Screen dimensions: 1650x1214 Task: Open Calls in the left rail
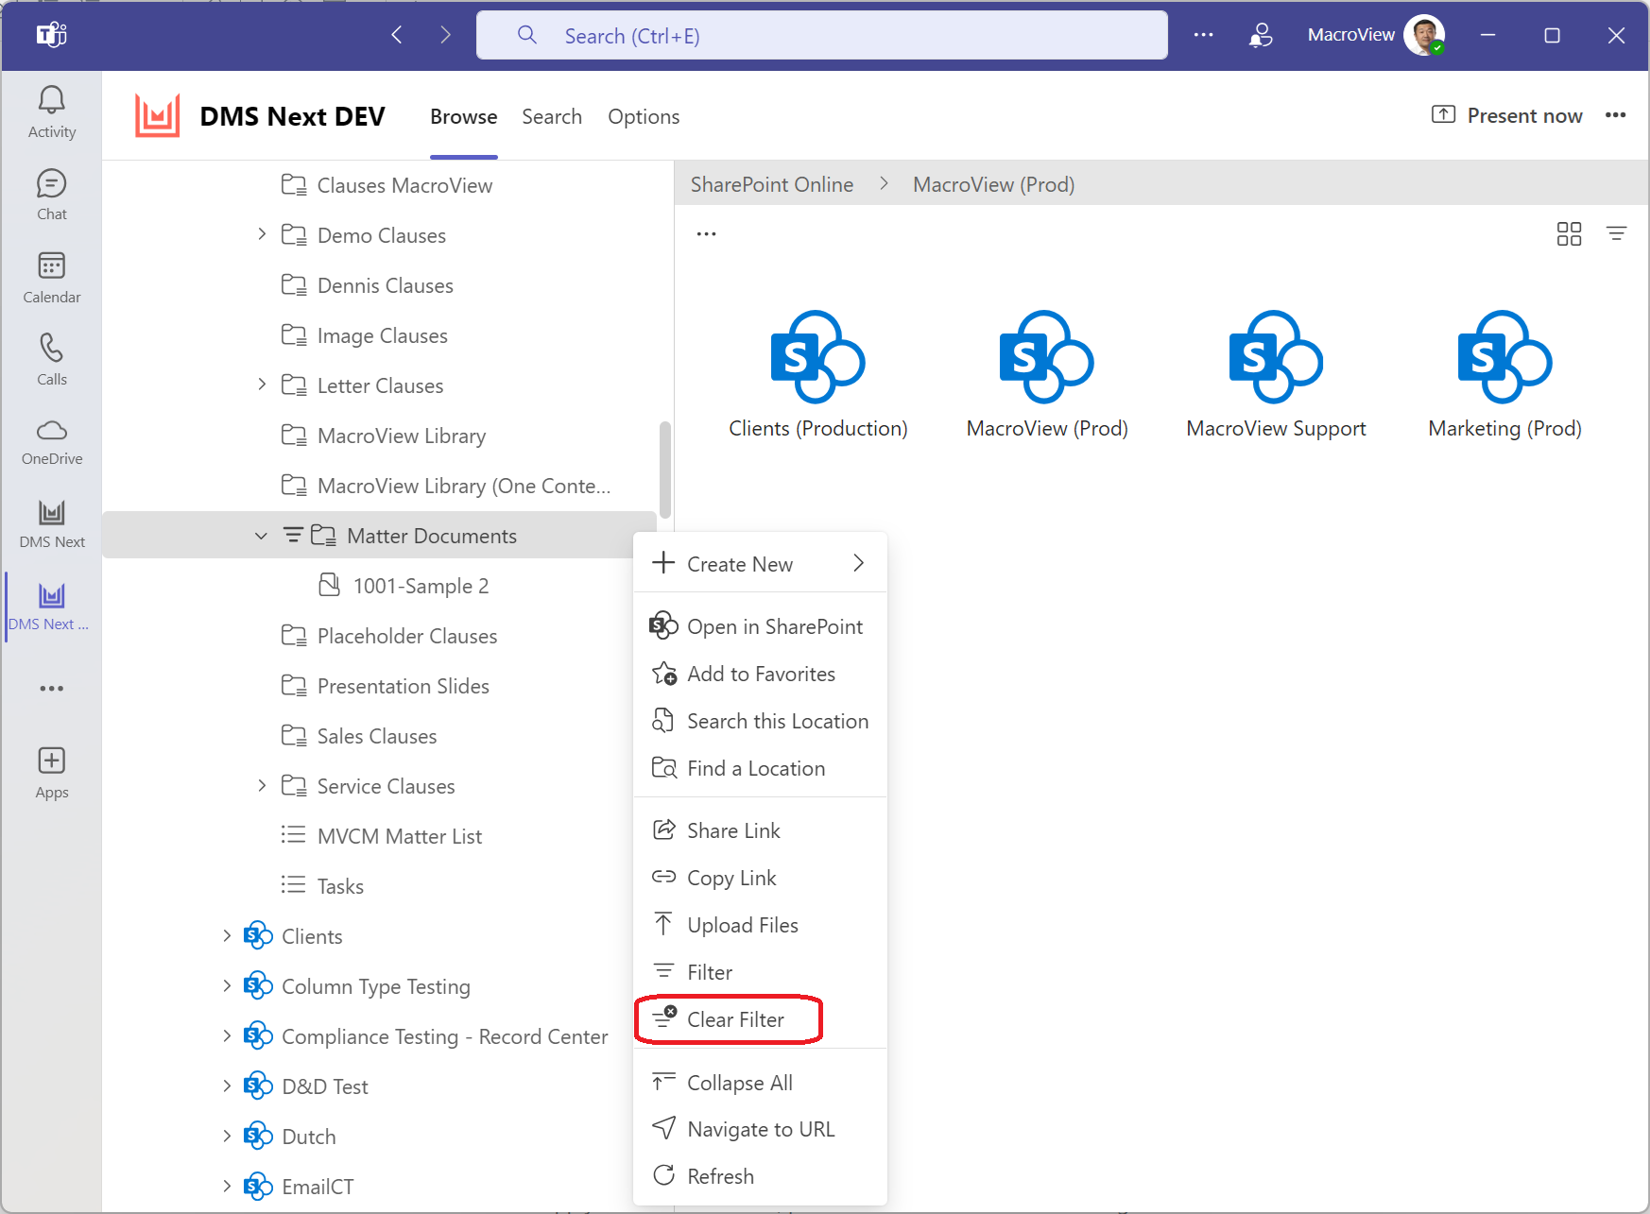51,360
